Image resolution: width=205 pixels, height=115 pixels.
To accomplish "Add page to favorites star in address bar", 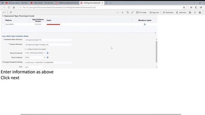I will (184, 7).
